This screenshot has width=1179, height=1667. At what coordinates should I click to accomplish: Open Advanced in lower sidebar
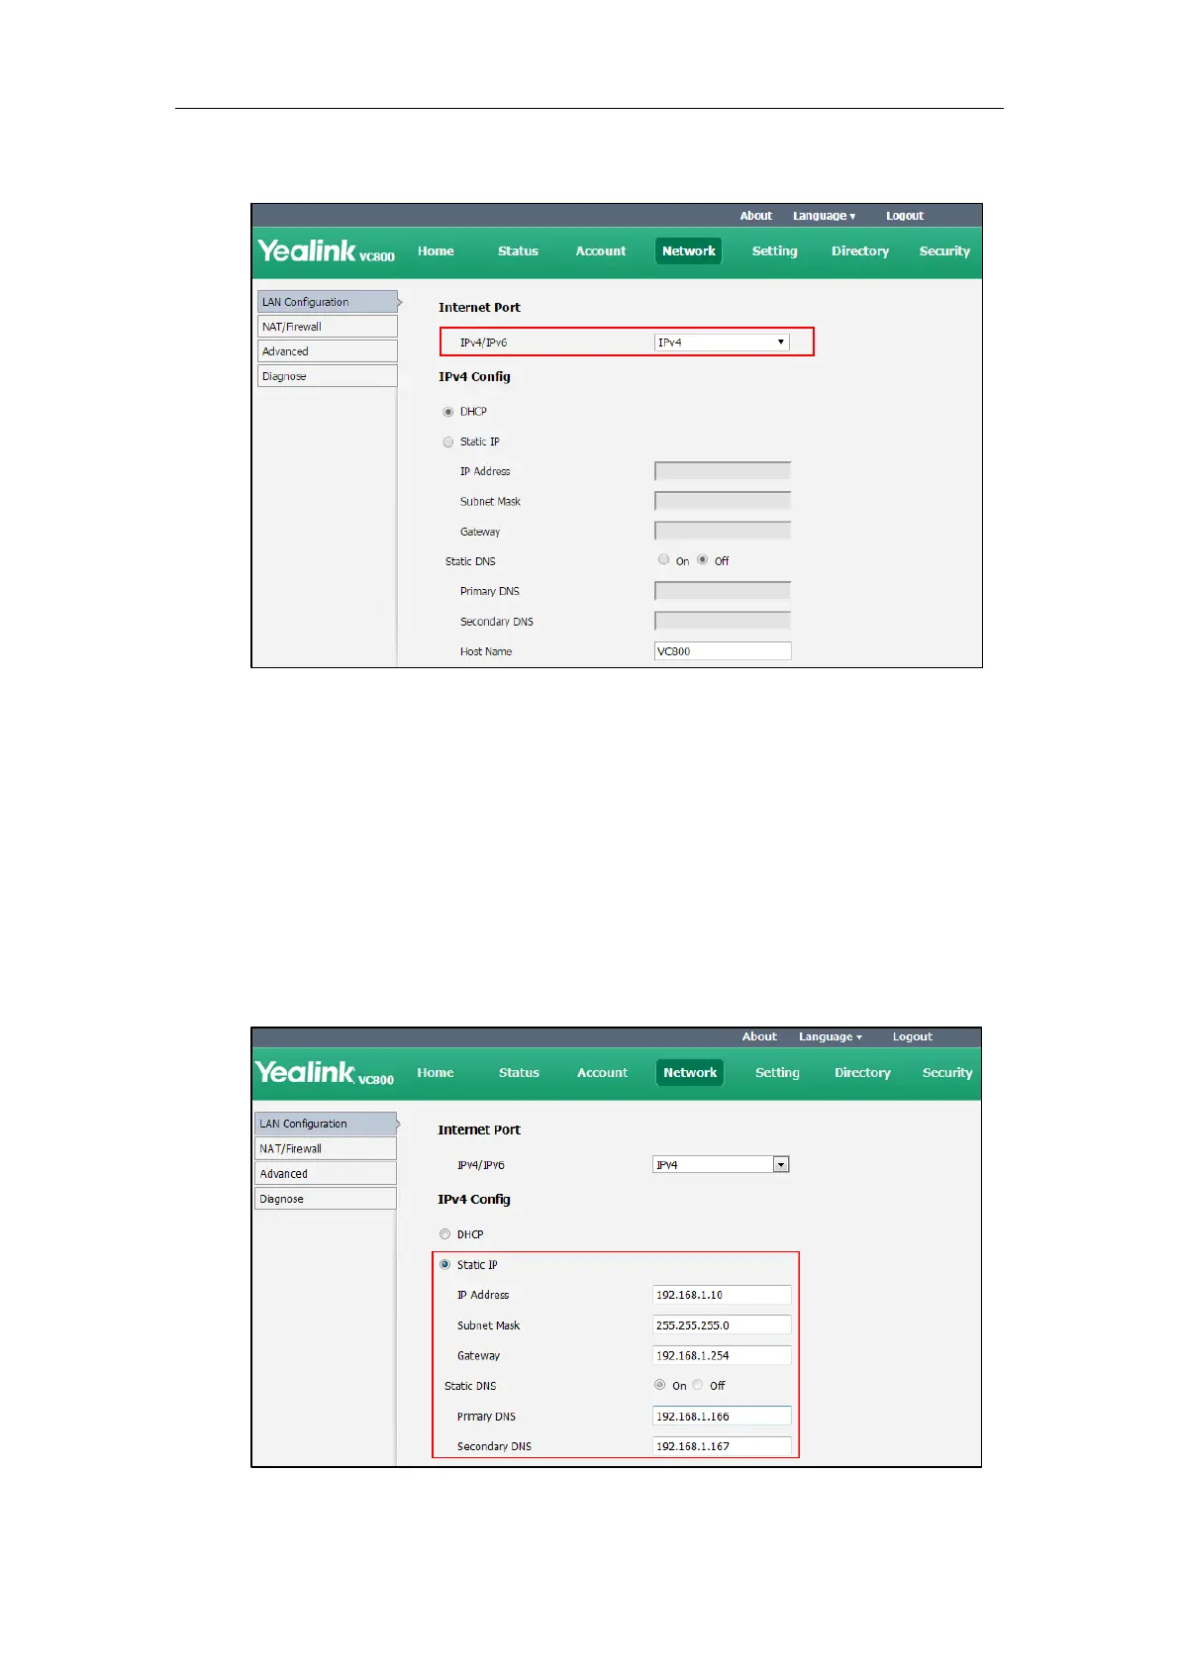tap(326, 1174)
